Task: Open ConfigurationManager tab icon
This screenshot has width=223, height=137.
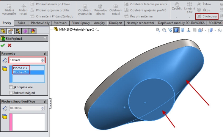Action: [18, 31]
